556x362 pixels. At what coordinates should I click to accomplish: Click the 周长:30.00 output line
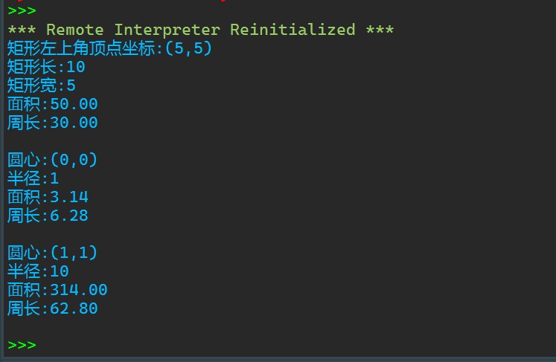pyautogui.click(x=52, y=123)
